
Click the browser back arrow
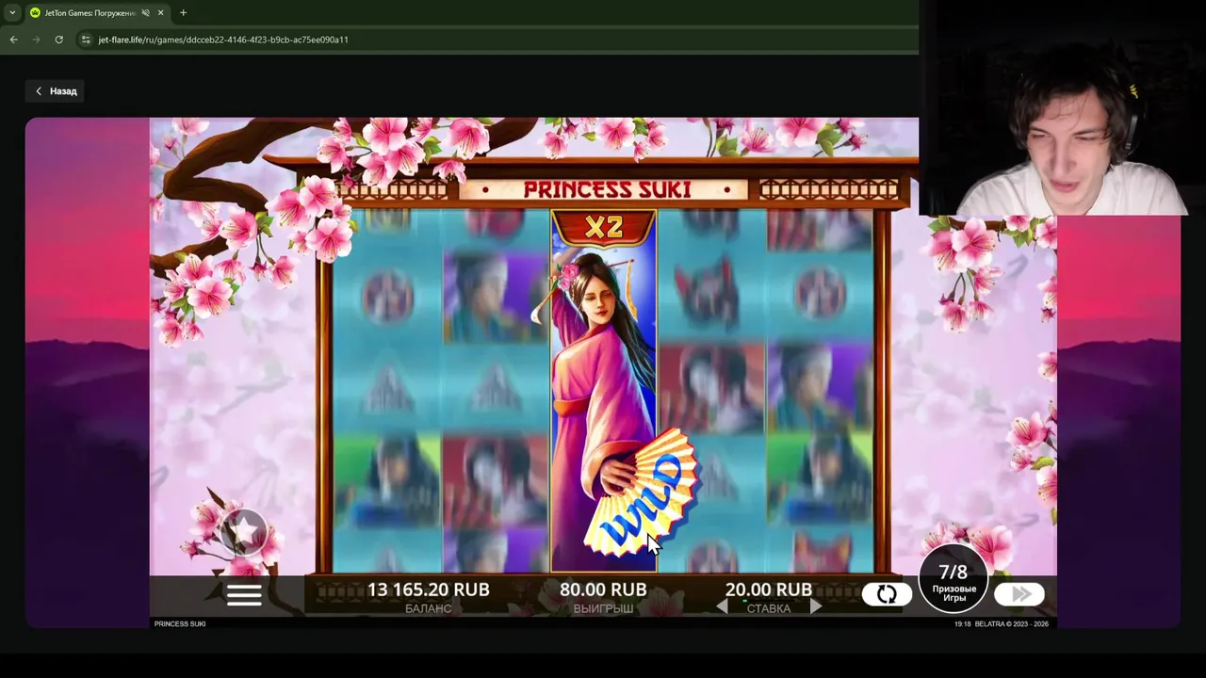click(13, 40)
